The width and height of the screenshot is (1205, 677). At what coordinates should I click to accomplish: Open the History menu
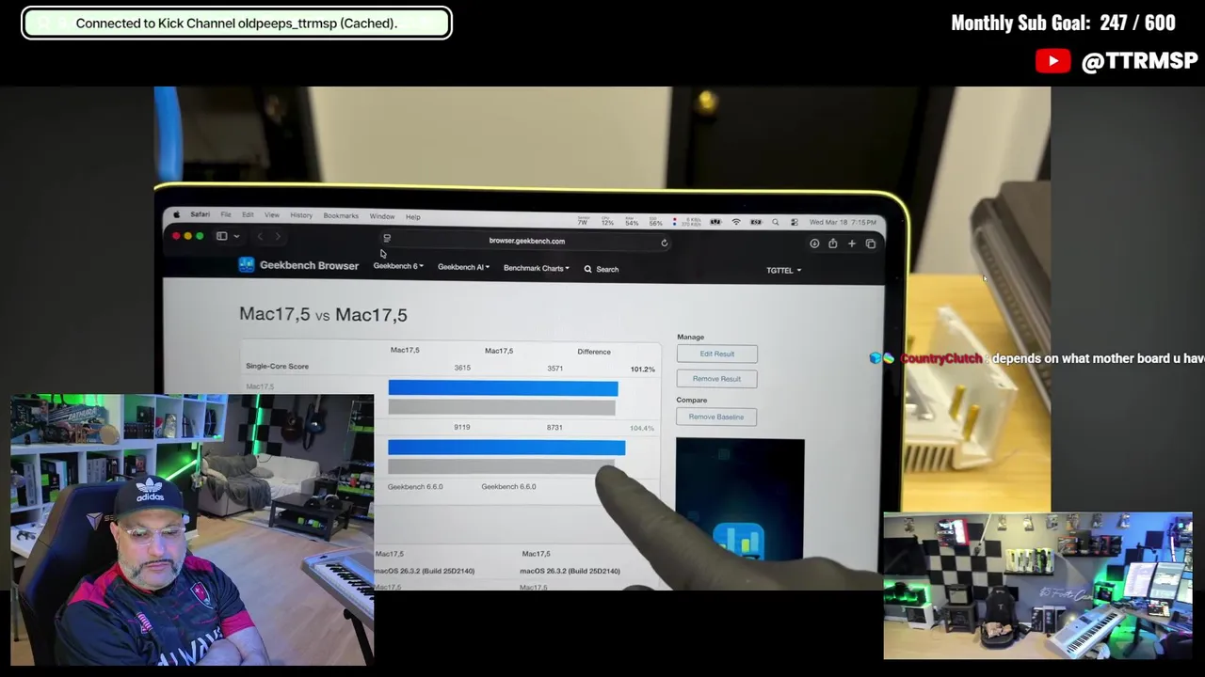(x=301, y=215)
